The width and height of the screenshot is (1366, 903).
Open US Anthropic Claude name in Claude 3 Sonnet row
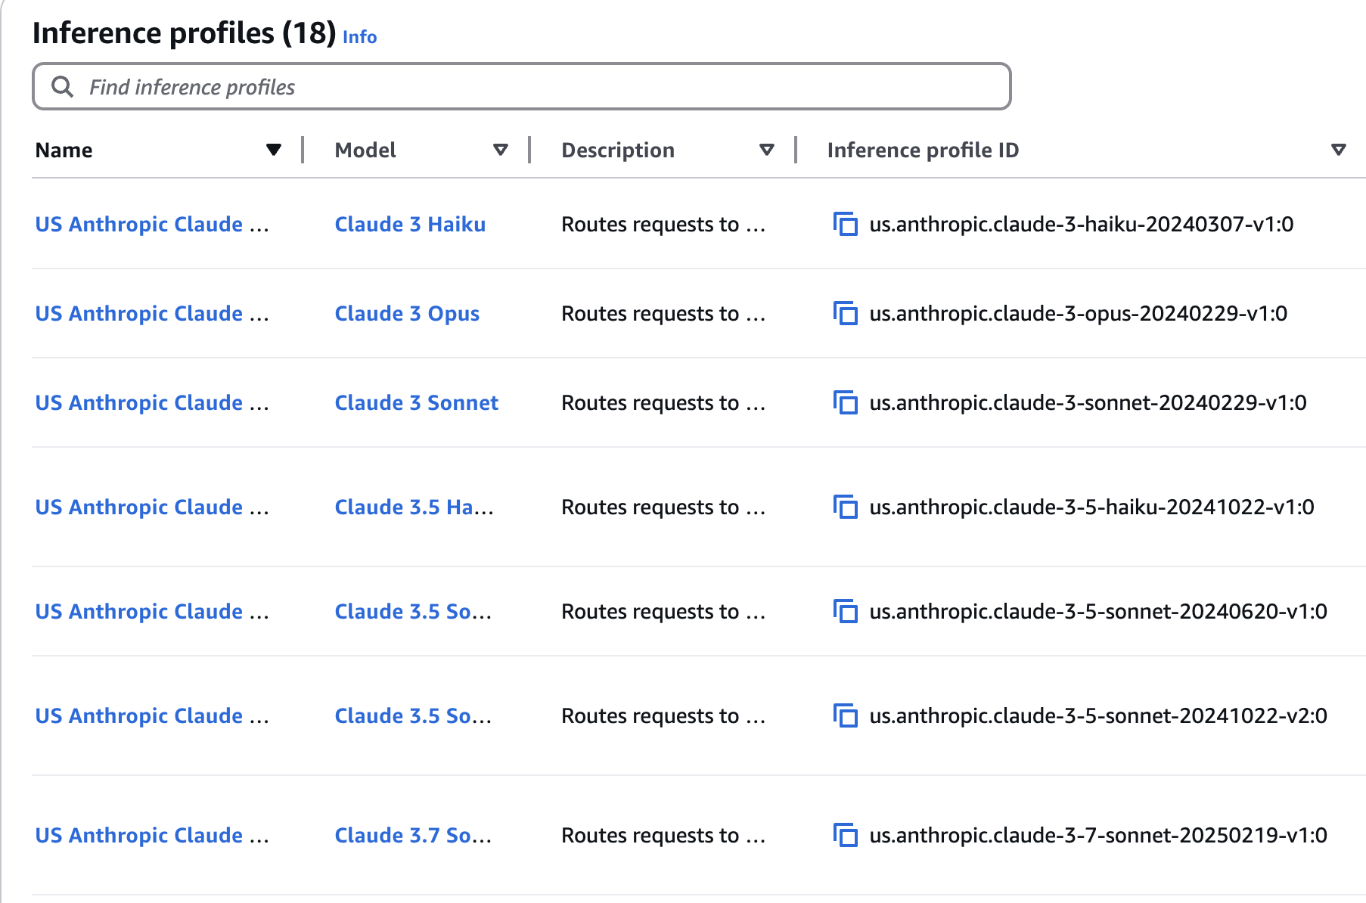[152, 402]
